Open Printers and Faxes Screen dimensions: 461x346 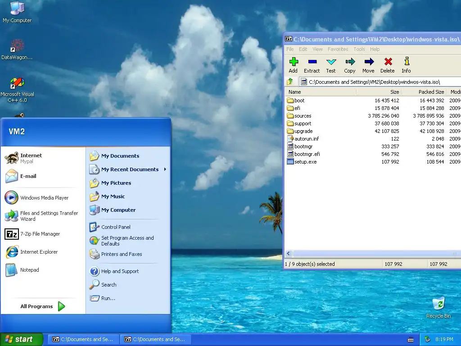tap(128, 254)
